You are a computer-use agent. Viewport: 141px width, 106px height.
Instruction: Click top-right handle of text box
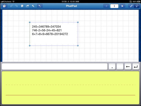tap(78, 22)
